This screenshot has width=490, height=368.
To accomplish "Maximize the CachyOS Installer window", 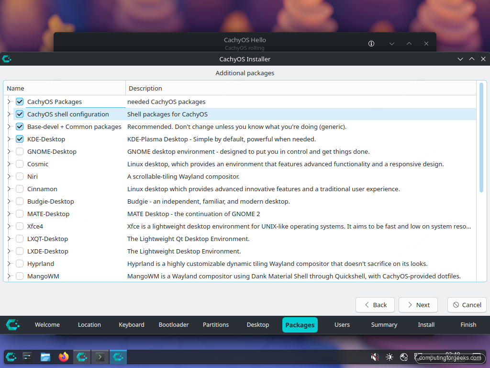I will coord(472,59).
